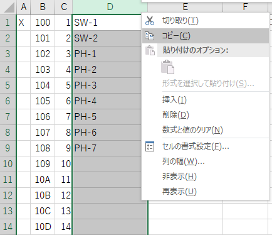
Task: Choose コピー(C) from the context menu
Action: pyautogui.click(x=206, y=36)
